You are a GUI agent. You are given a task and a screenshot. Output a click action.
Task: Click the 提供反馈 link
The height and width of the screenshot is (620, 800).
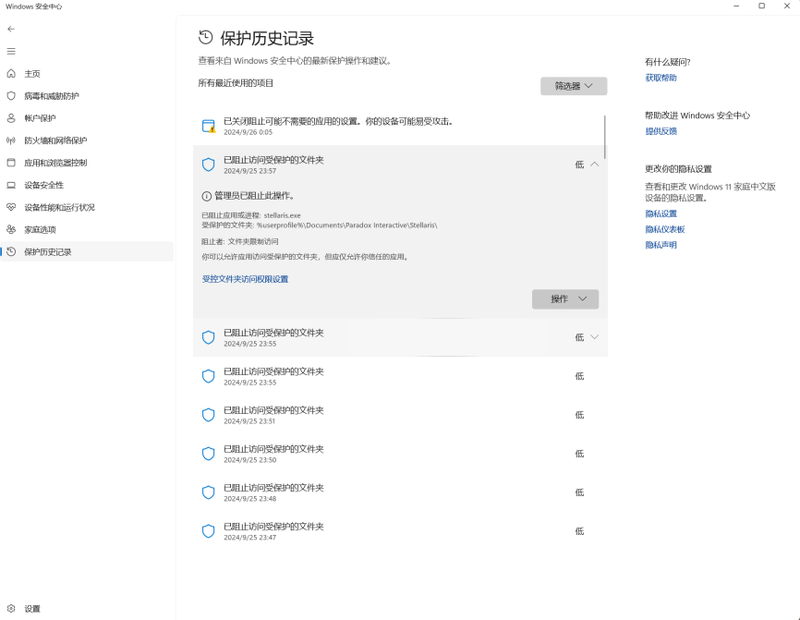pyautogui.click(x=661, y=131)
